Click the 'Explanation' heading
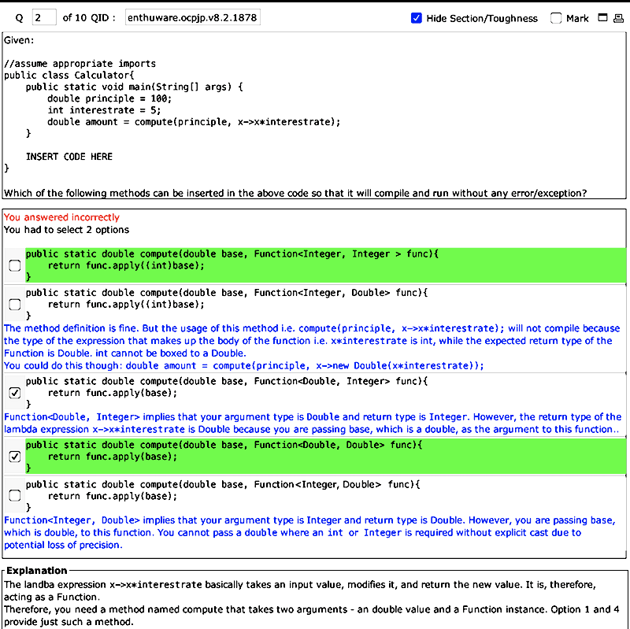Screen dimensions: 630x629 [36, 571]
